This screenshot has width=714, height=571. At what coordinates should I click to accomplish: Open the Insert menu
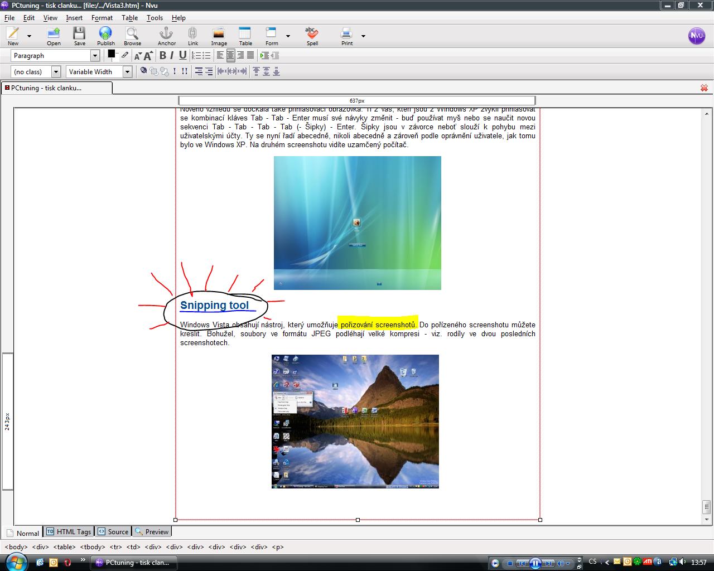pos(74,18)
